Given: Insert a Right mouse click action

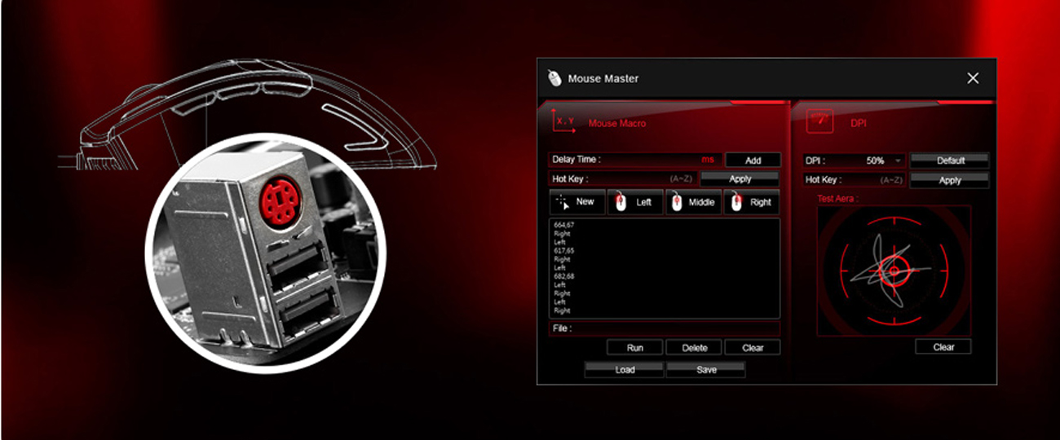Looking at the screenshot, I should pyautogui.click(x=751, y=202).
